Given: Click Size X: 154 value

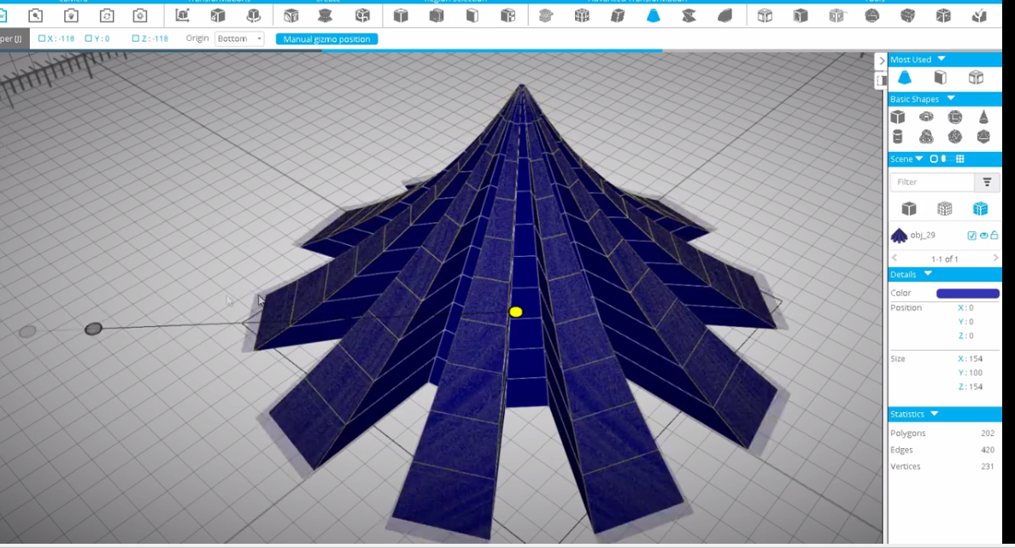Looking at the screenshot, I should pos(971,359).
